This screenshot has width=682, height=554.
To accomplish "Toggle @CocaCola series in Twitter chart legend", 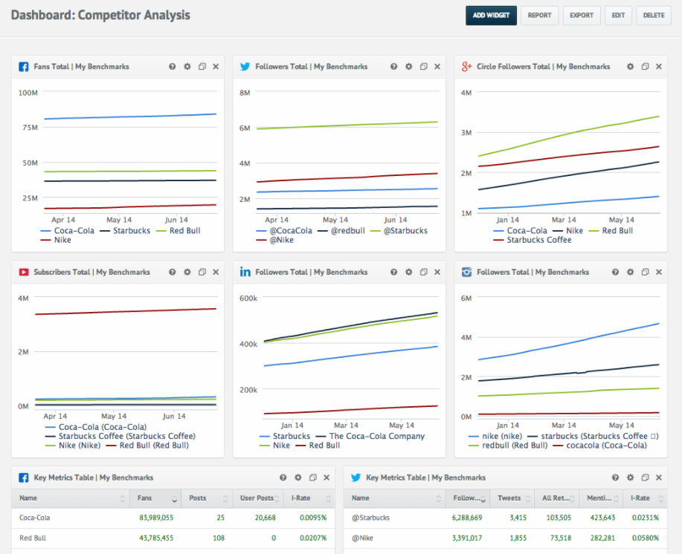I will click(284, 230).
